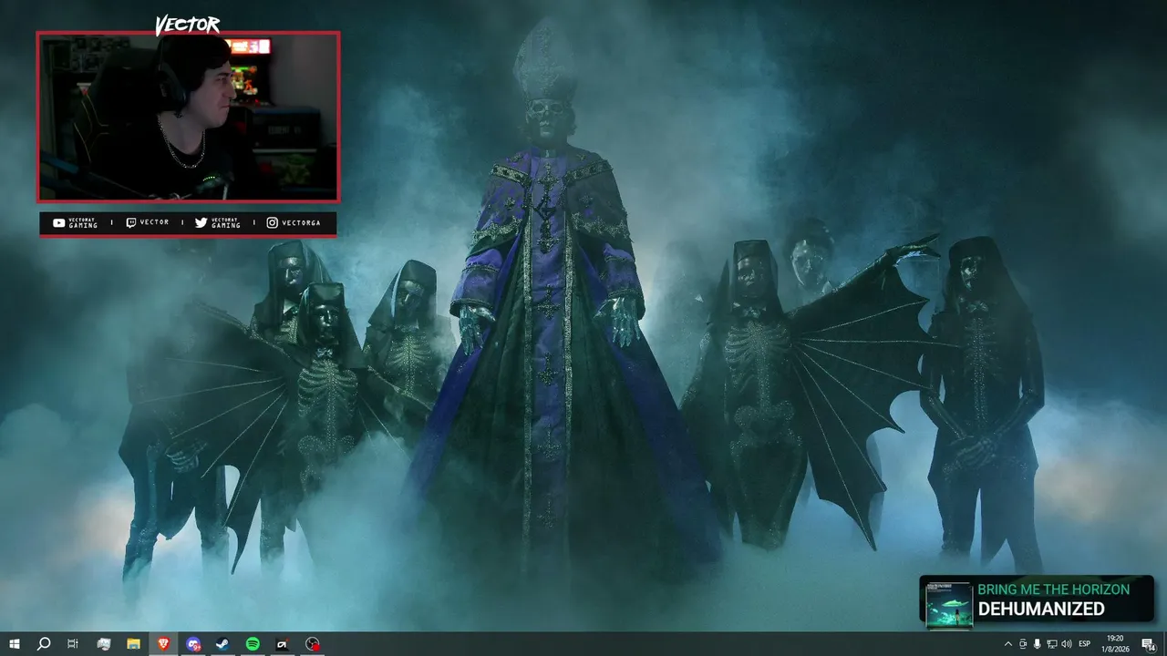Click the webcam feed of the streamer
This screenshot has height=656, width=1167.
(x=189, y=117)
